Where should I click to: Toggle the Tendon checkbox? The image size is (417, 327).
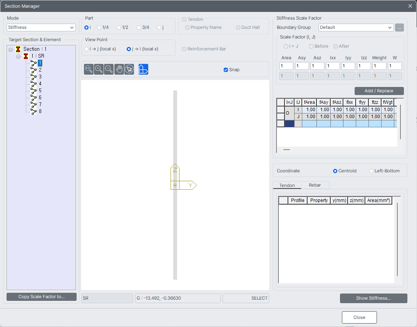[x=184, y=19]
